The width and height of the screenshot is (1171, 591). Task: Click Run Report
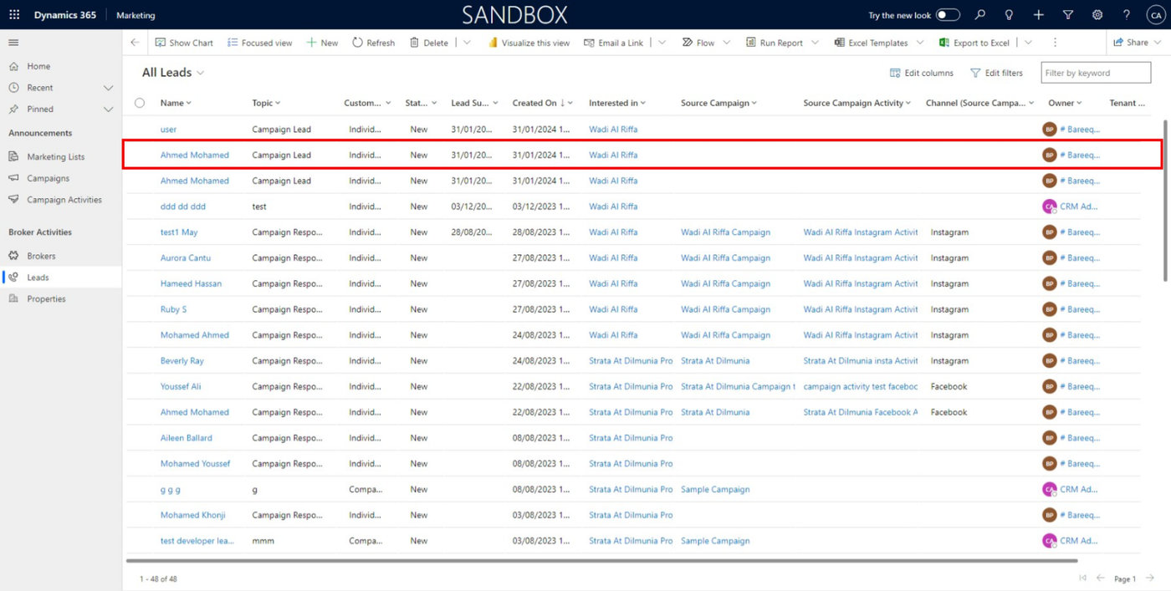[x=775, y=43]
